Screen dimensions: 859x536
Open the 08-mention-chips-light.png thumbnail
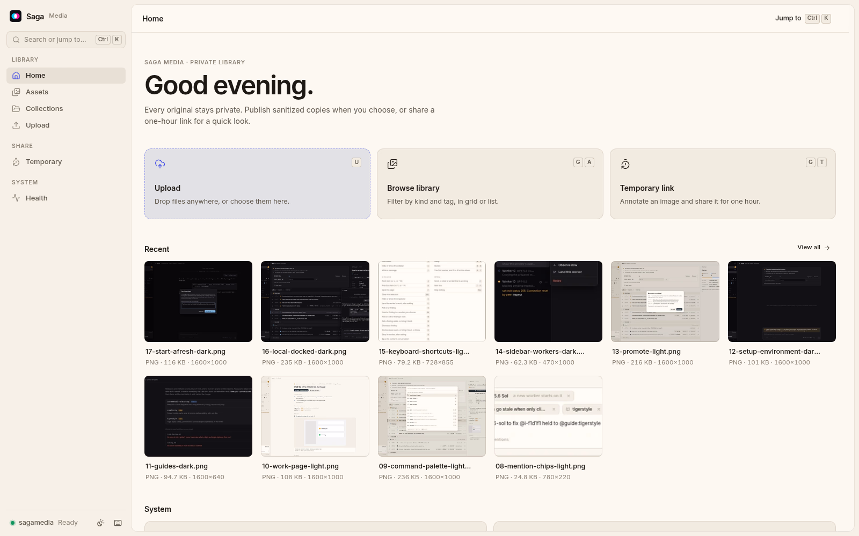[x=548, y=416]
